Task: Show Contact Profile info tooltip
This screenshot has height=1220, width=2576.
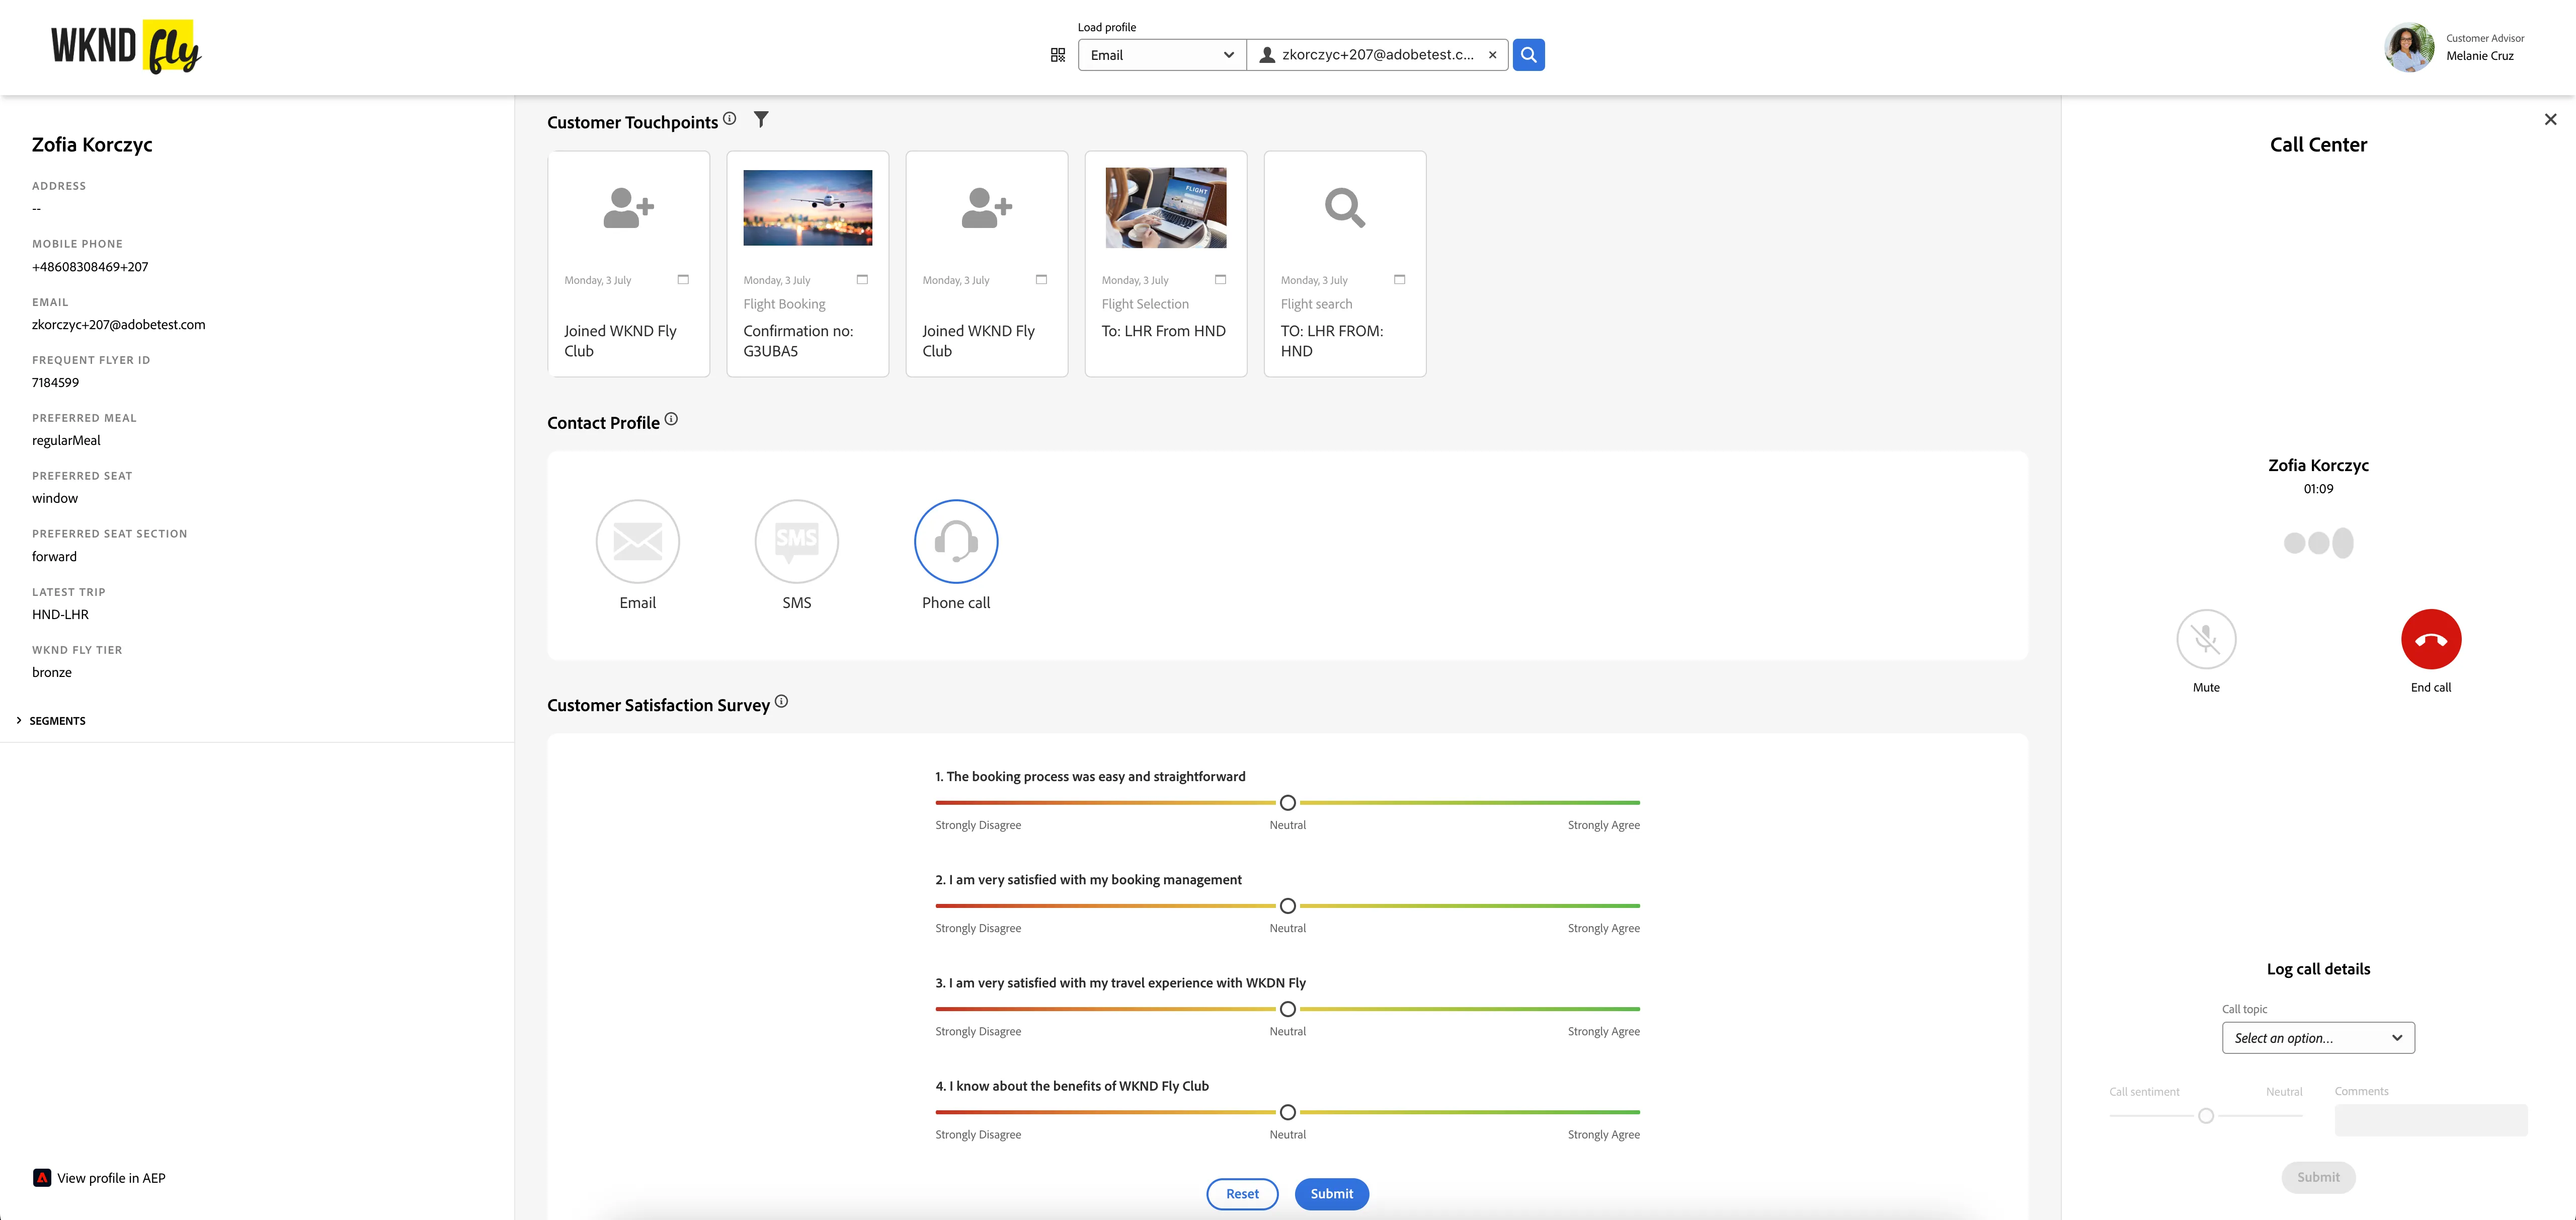Action: point(671,420)
